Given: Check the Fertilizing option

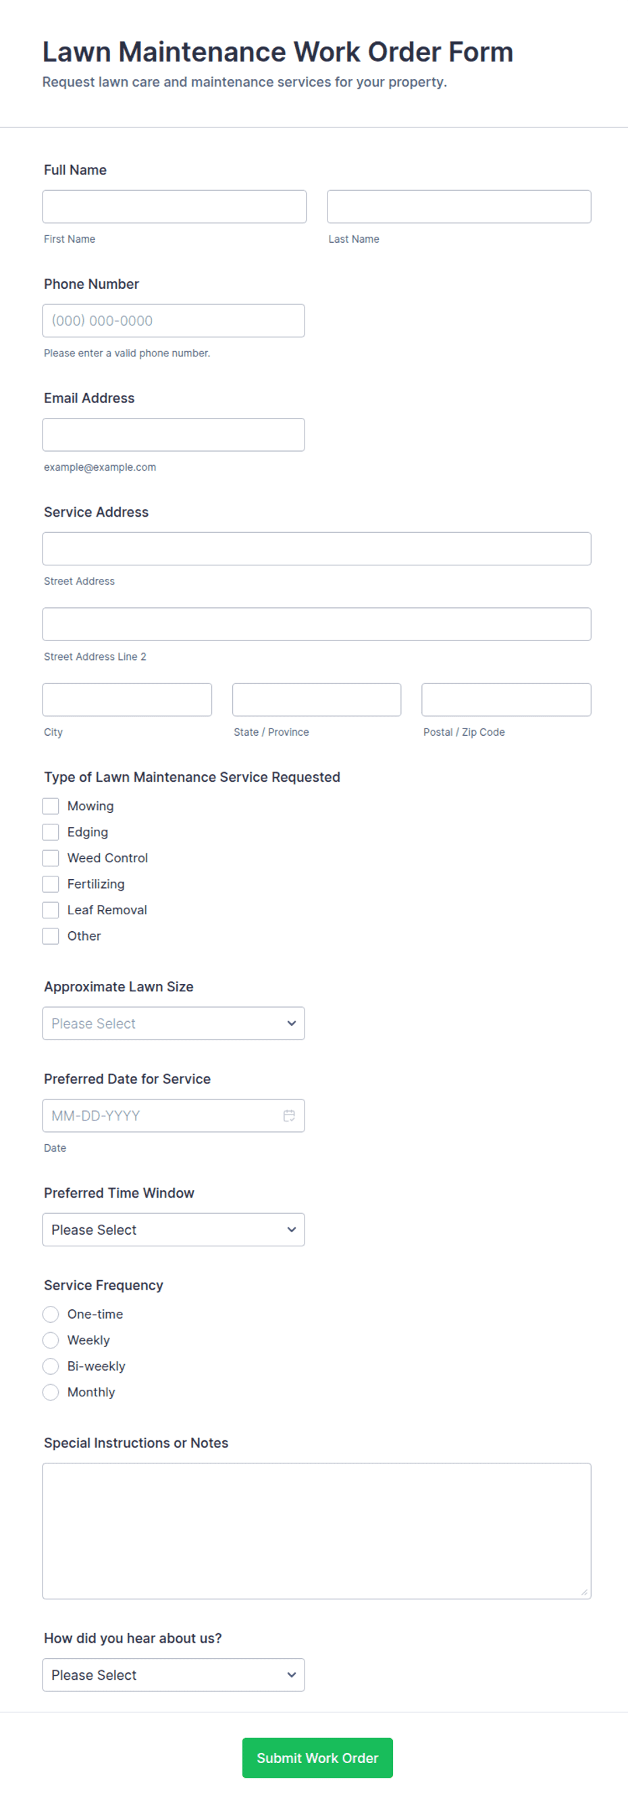Looking at the screenshot, I should coord(51,884).
